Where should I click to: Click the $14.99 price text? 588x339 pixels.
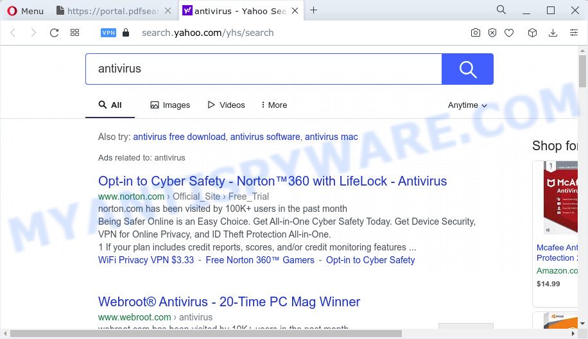pyautogui.click(x=548, y=284)
